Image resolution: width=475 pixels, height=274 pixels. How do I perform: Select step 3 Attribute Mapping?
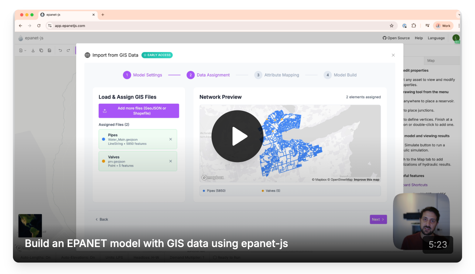coord(277,75)
